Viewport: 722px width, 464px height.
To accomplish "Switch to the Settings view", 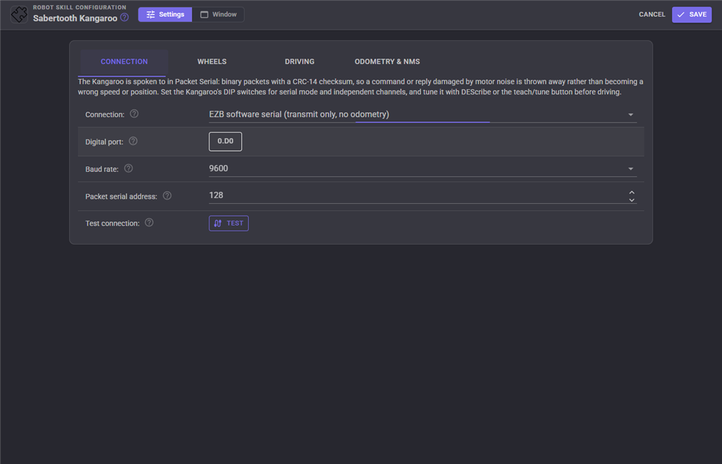I will (x=165, y=15).
